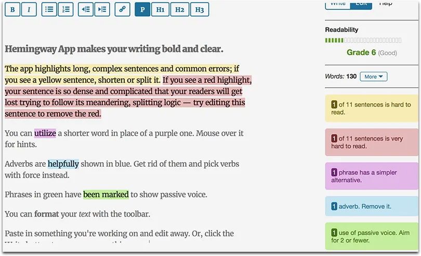Select the blue highlighted adverb helpfully
Viewport: 421px width, 256px height.
[x=63, y=164]
